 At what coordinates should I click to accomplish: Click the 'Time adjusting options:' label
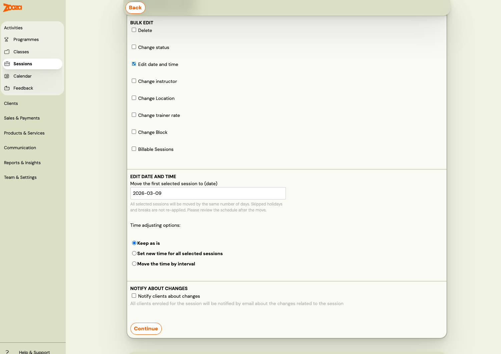(x=155, y=225)
